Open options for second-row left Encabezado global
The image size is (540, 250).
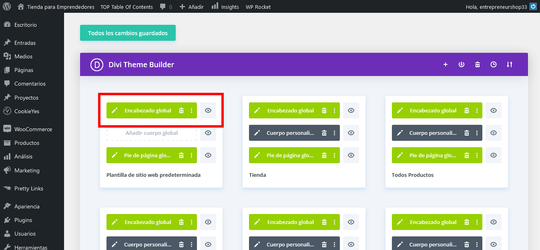pyautogui.click(x=191, y=222)
